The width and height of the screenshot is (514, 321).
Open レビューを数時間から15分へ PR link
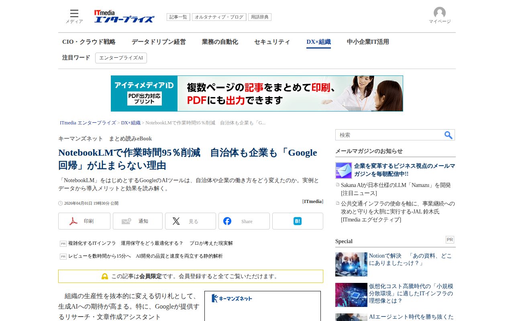145,256
